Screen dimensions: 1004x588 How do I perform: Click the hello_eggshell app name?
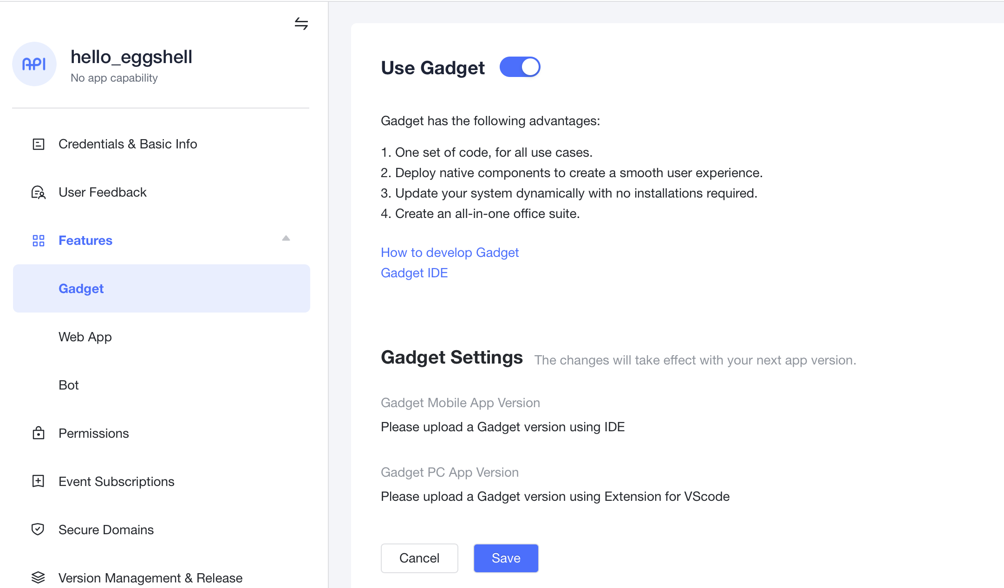131,57
